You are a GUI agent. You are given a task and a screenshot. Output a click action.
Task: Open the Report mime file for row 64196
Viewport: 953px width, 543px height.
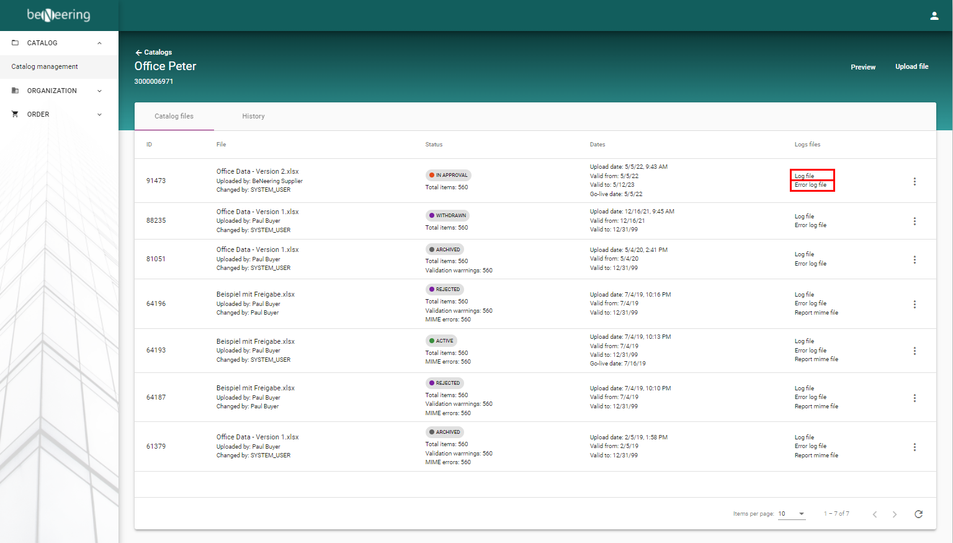click(x=817, y=312)
